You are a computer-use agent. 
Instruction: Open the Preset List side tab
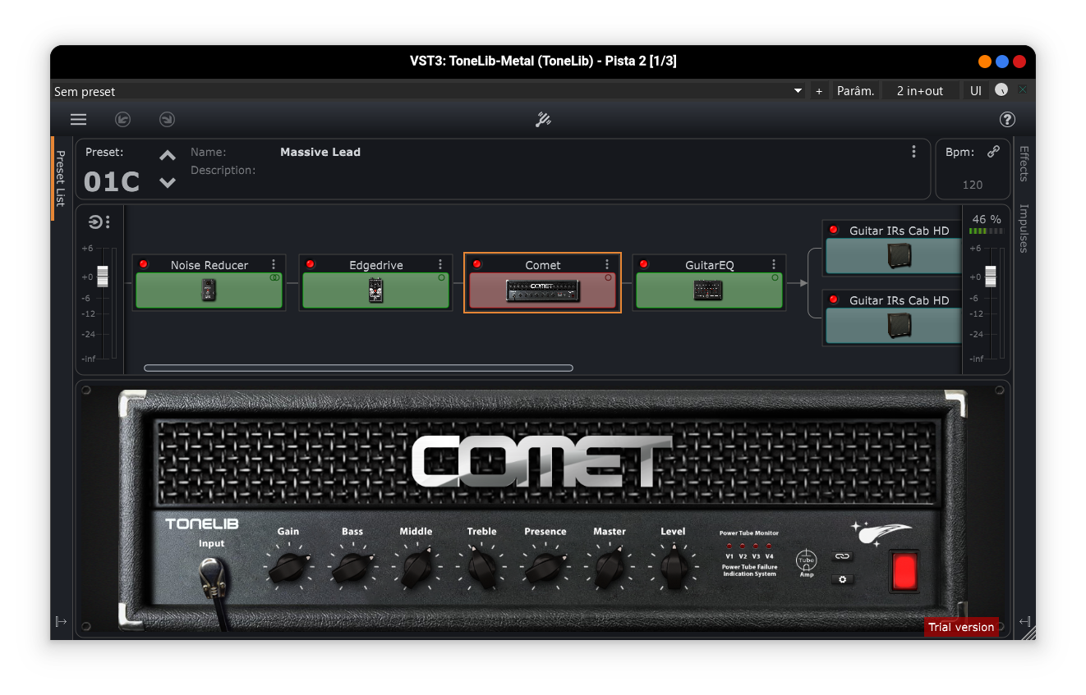tap(60, 178)
